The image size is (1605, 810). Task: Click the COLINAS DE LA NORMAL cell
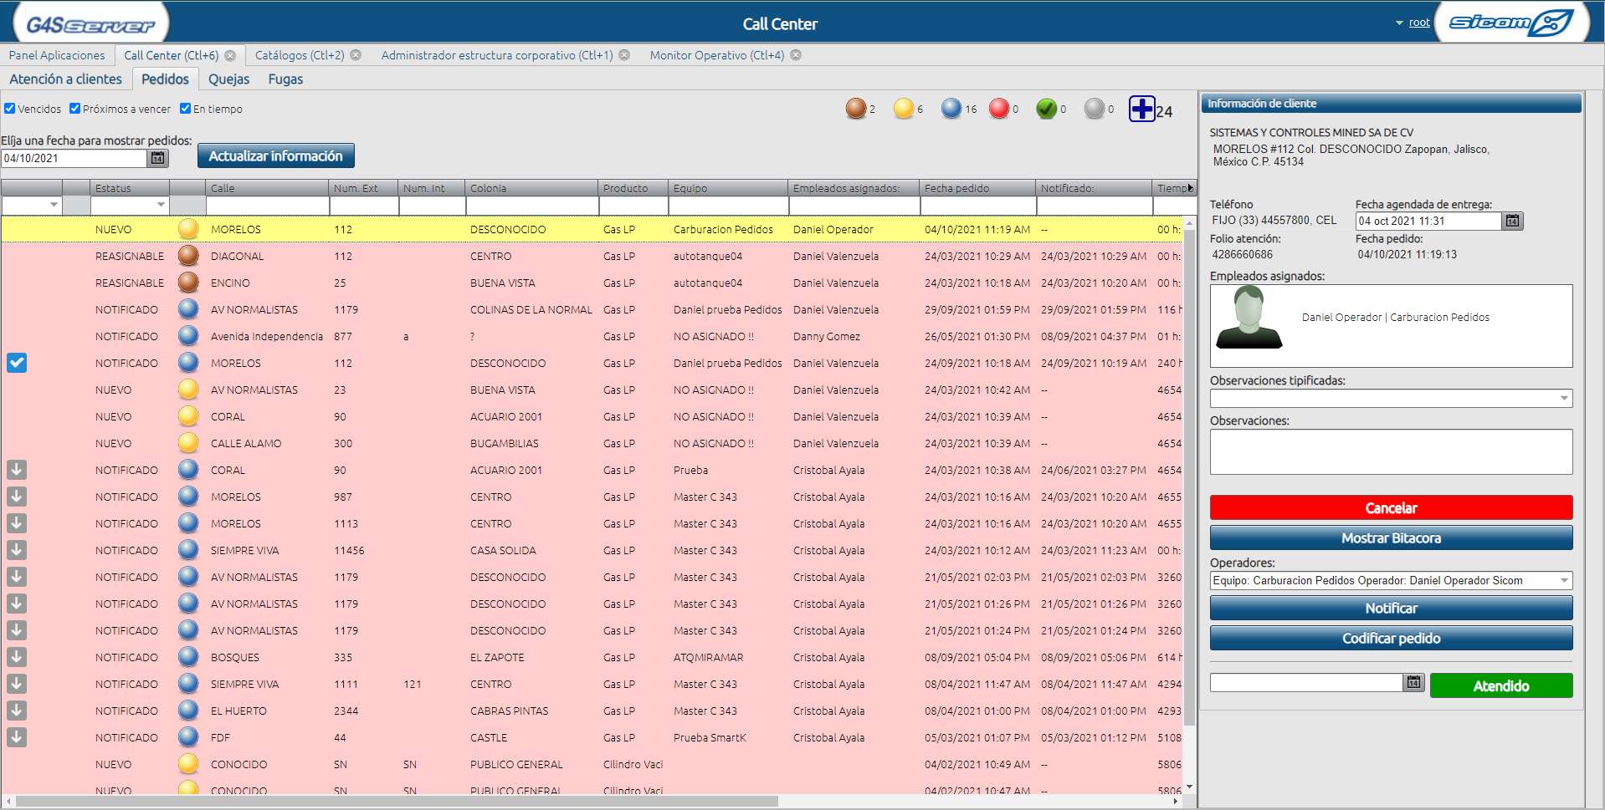coord(531,309)
